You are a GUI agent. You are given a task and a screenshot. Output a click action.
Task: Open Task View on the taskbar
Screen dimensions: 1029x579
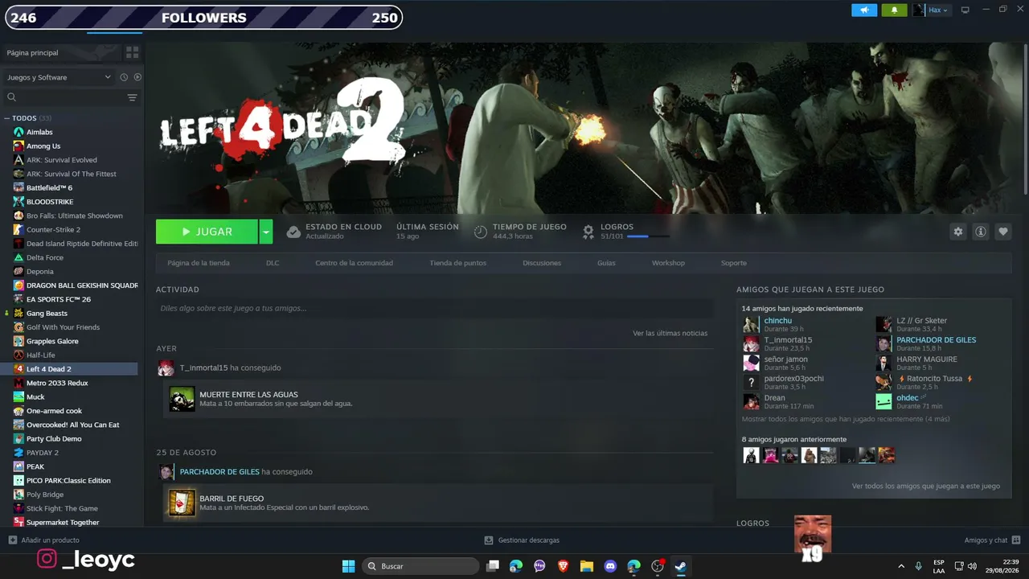493,566
